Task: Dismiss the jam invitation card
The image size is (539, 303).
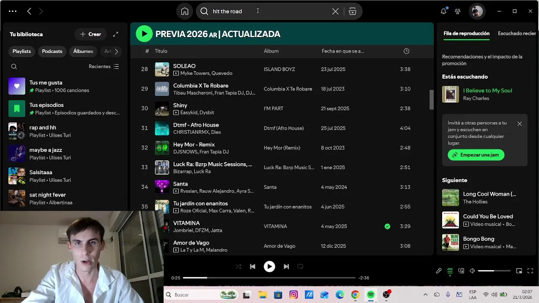Action: click(x=520, y=124)
